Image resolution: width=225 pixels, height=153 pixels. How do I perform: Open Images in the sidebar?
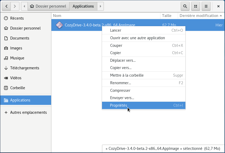(x=26, y=48)
